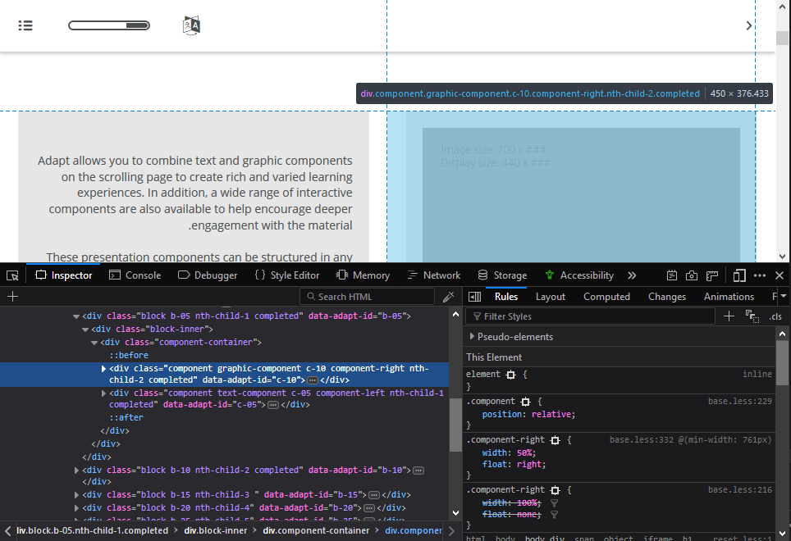The height and width of the screenshot is (541, 791).
Task: Expand the graphic-component c-10 node
Action: click(x=103, y=369)
